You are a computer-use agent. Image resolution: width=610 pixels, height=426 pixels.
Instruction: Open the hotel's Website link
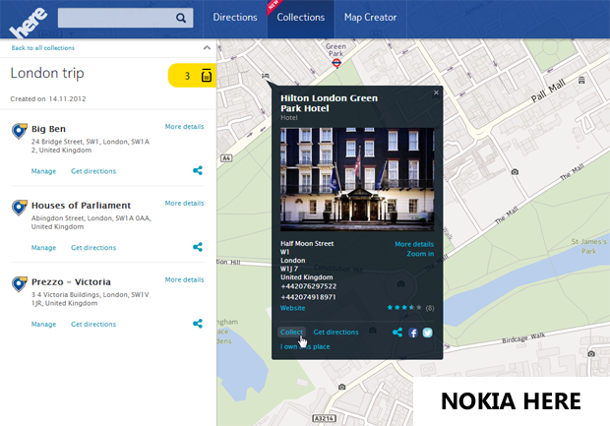tap(292, 308)
